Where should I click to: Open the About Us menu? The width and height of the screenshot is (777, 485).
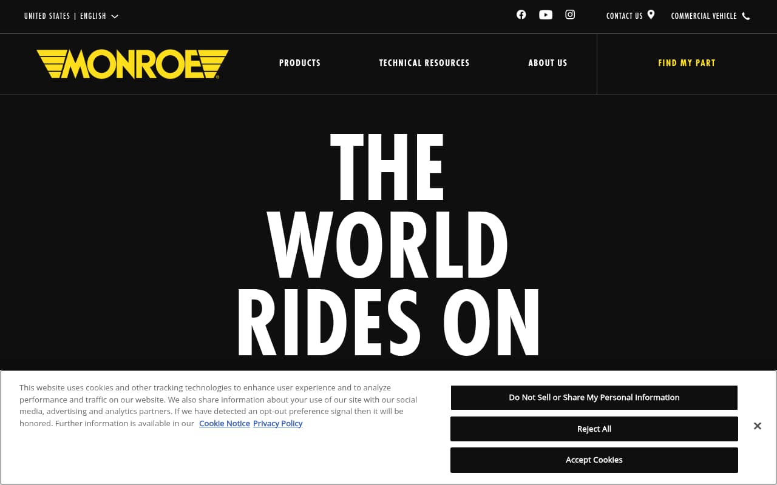pyautogui.click(x=548, y=63)
